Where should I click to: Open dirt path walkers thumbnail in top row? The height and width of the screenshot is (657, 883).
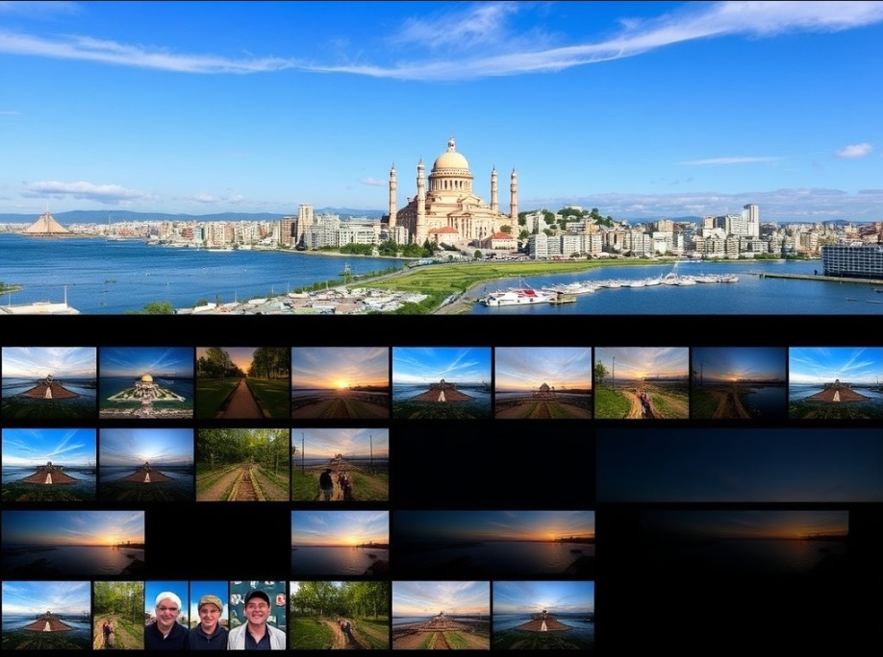pos(641,382)
